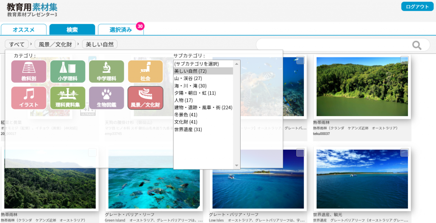Open the 理科資料集 balance scale category
This screenshot has height=223, width=436.
click(x=68, y=98)
